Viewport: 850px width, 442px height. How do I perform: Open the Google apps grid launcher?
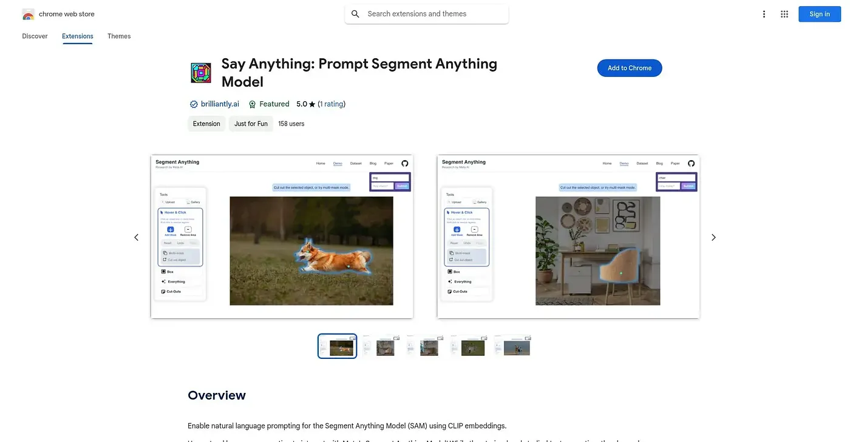click(784, 14)
